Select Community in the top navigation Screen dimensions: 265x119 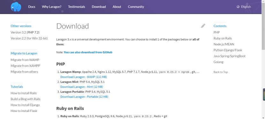click(136, 7)
